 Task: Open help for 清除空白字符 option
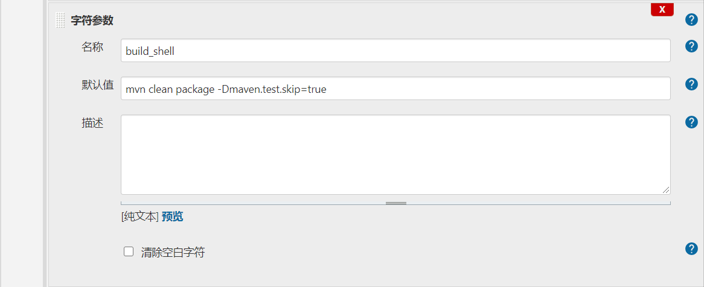(x=691, y=249)
